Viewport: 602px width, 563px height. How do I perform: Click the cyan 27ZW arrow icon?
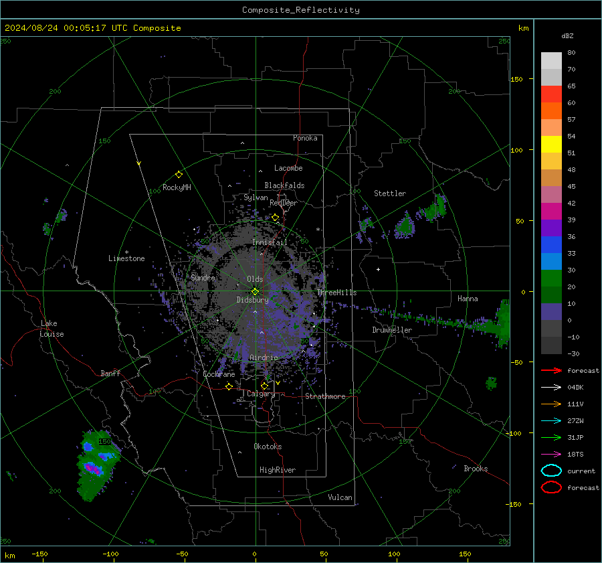click(551, 421)
